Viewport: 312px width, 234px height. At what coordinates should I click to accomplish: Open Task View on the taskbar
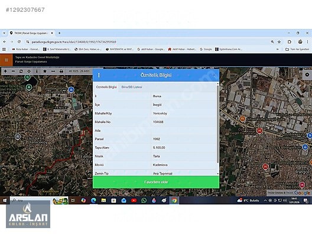coord(73,200)
